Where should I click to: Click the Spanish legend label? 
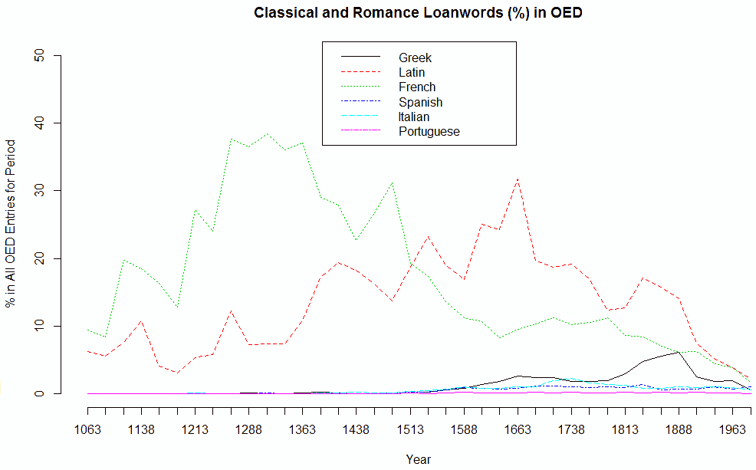420,102
